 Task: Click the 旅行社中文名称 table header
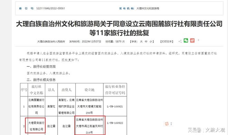(37, 90)
